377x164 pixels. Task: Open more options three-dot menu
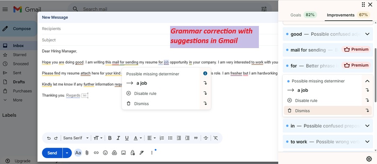(152, 153)
